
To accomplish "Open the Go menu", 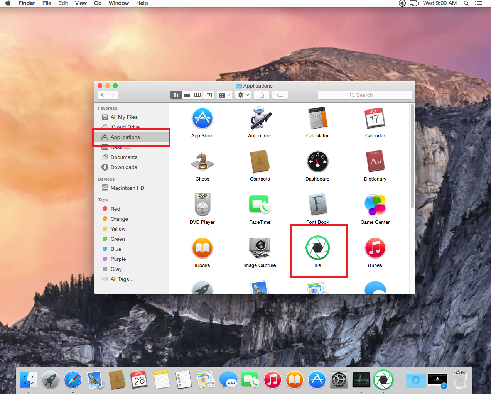I will [98, 3].
